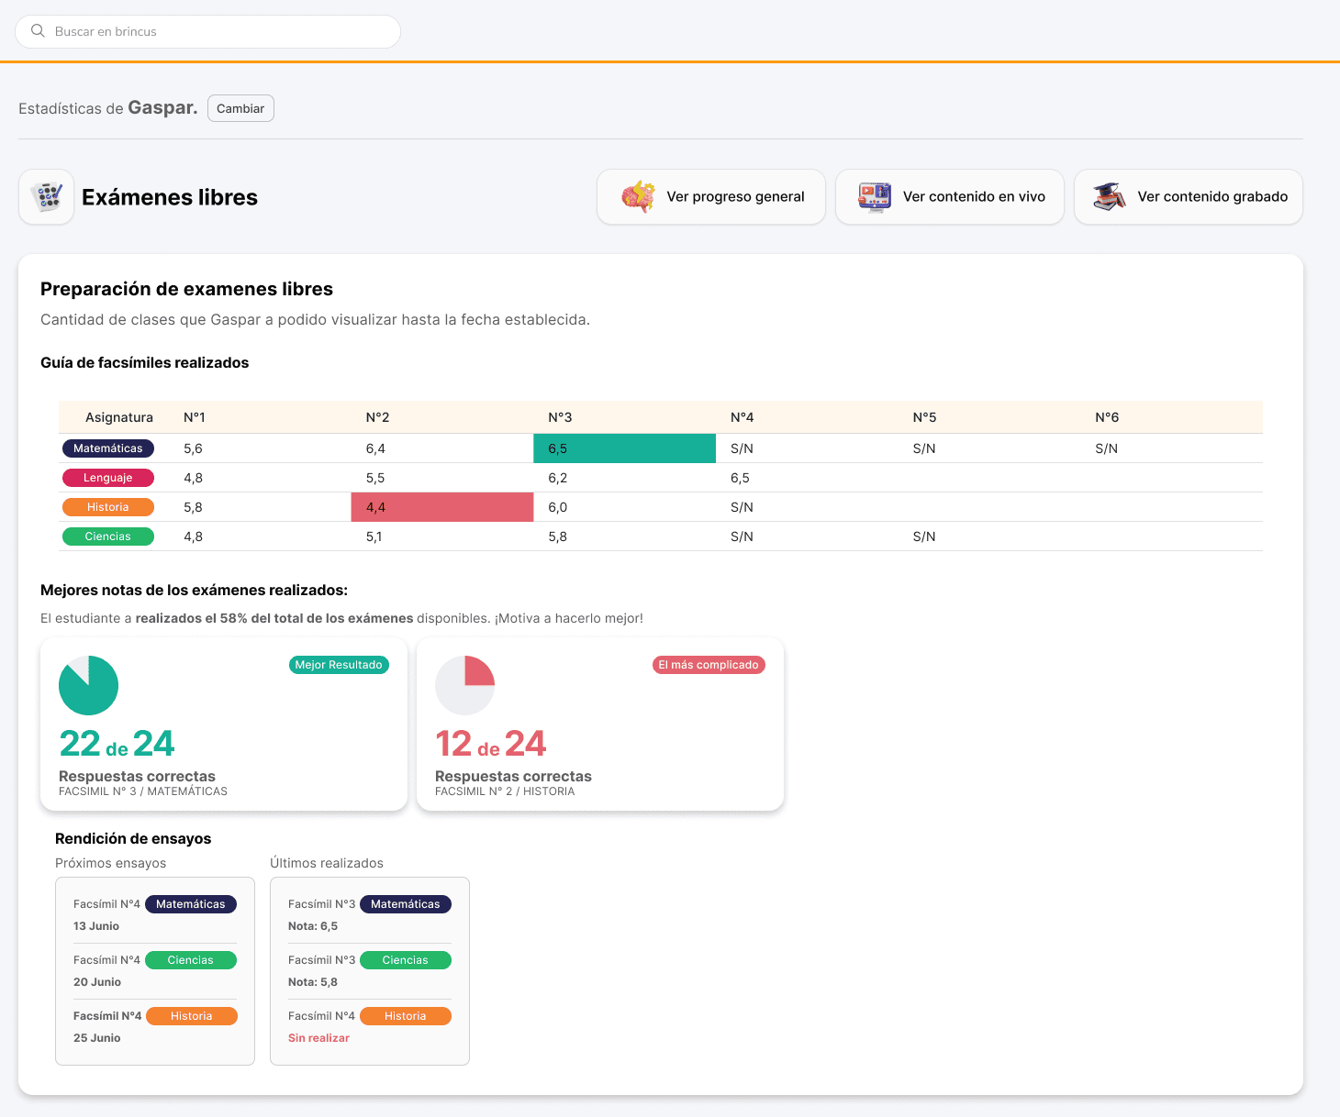Screen dimensions: 1340x1117
Task: Open Ver contenido grabado
Action: coord(1189,196)
